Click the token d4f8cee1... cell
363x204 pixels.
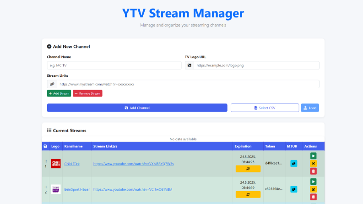[273, 163]
